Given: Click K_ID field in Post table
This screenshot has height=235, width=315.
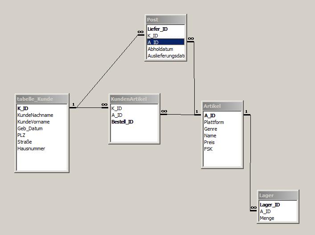Looking at the screenshot, I should click(166, 36).
